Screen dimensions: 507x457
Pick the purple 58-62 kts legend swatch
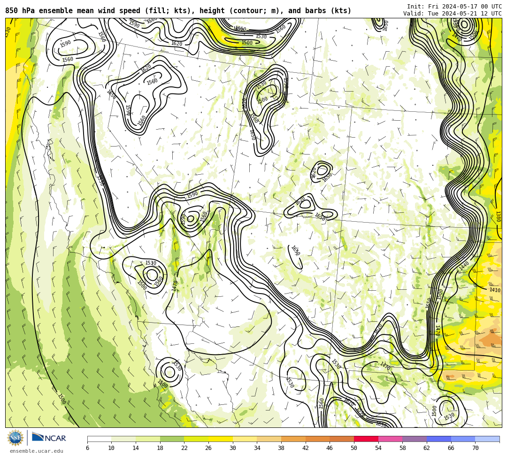click(415, 439)
